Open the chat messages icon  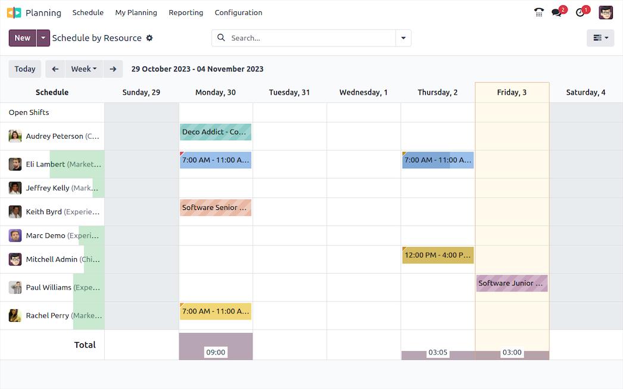pos(557,12)
